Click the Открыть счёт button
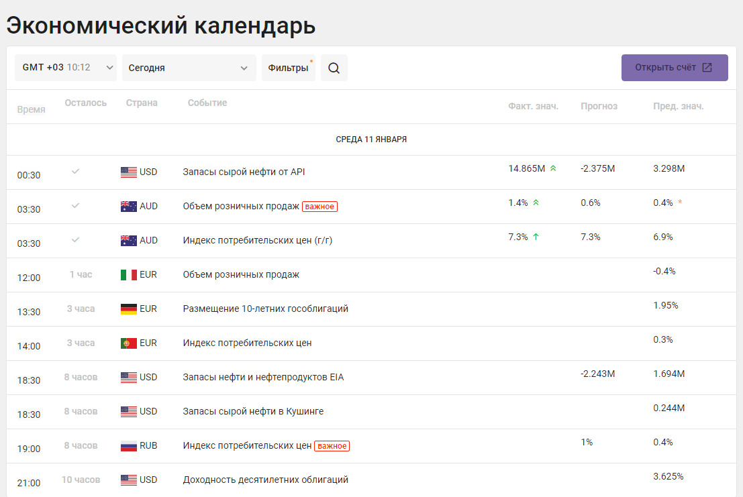 675,68
